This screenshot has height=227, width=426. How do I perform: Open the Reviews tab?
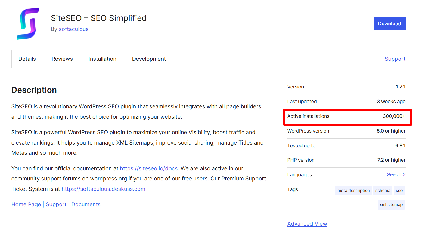pyautogui.click(x=62, y=59)
